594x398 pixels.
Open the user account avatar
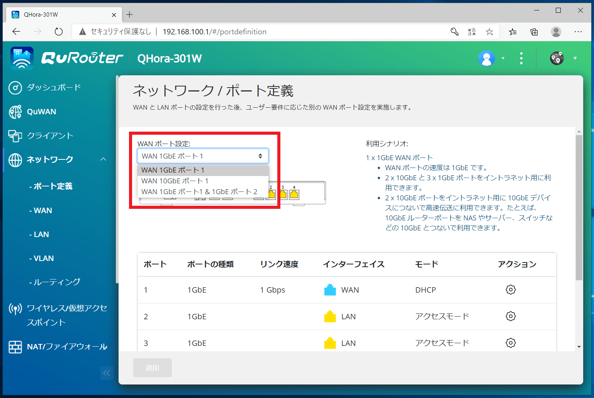(487, 58)
